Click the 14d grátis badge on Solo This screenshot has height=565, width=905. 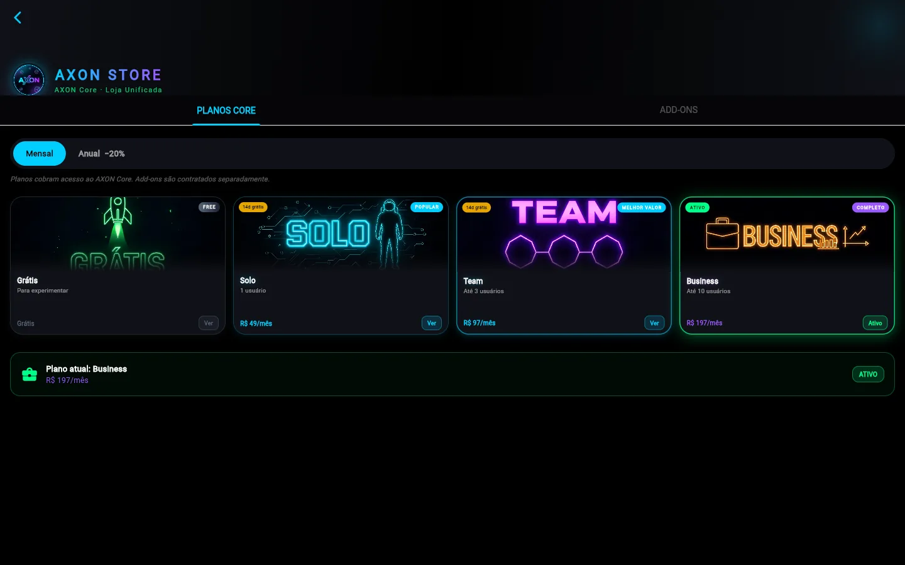[x=253, y=207]
